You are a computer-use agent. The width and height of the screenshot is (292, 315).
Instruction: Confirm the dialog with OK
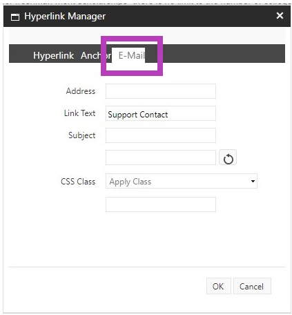pos(218,286)
